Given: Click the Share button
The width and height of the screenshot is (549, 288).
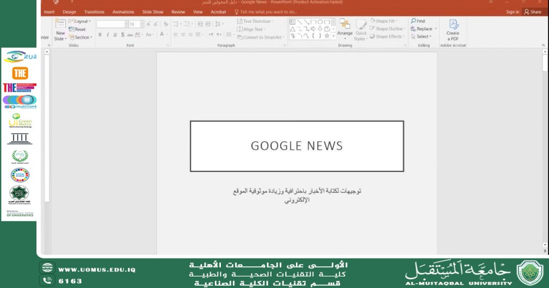Looking at the screenshot, I should tap(533, 12).
